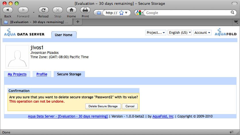Screen dimensions: 240x135
Task: Click the http:// URL address field
Action: click(x=112, y=13)
